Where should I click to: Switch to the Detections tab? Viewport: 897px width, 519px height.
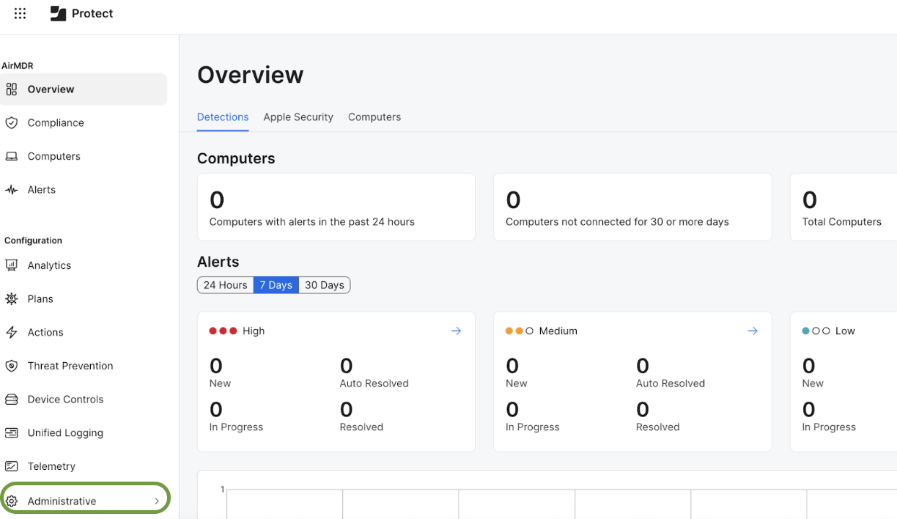pyautogui.click(x=223, y=117)
